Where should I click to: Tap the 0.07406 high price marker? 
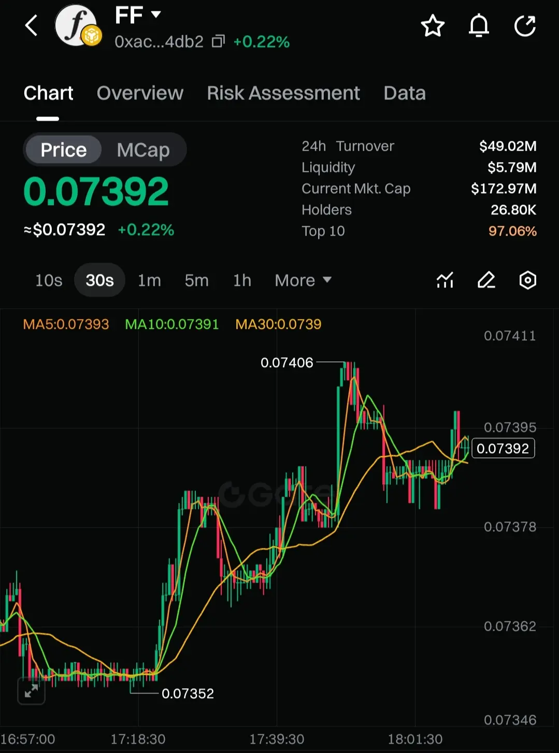click(287, 363)
